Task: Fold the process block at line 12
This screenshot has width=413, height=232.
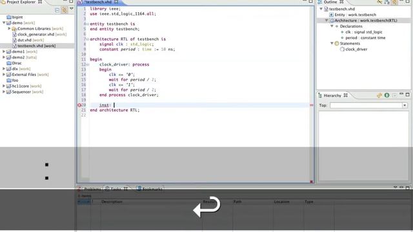Action: [88, 64]
